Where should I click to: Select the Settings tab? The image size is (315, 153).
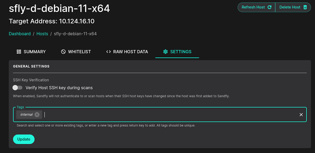[x=181, y=51]
